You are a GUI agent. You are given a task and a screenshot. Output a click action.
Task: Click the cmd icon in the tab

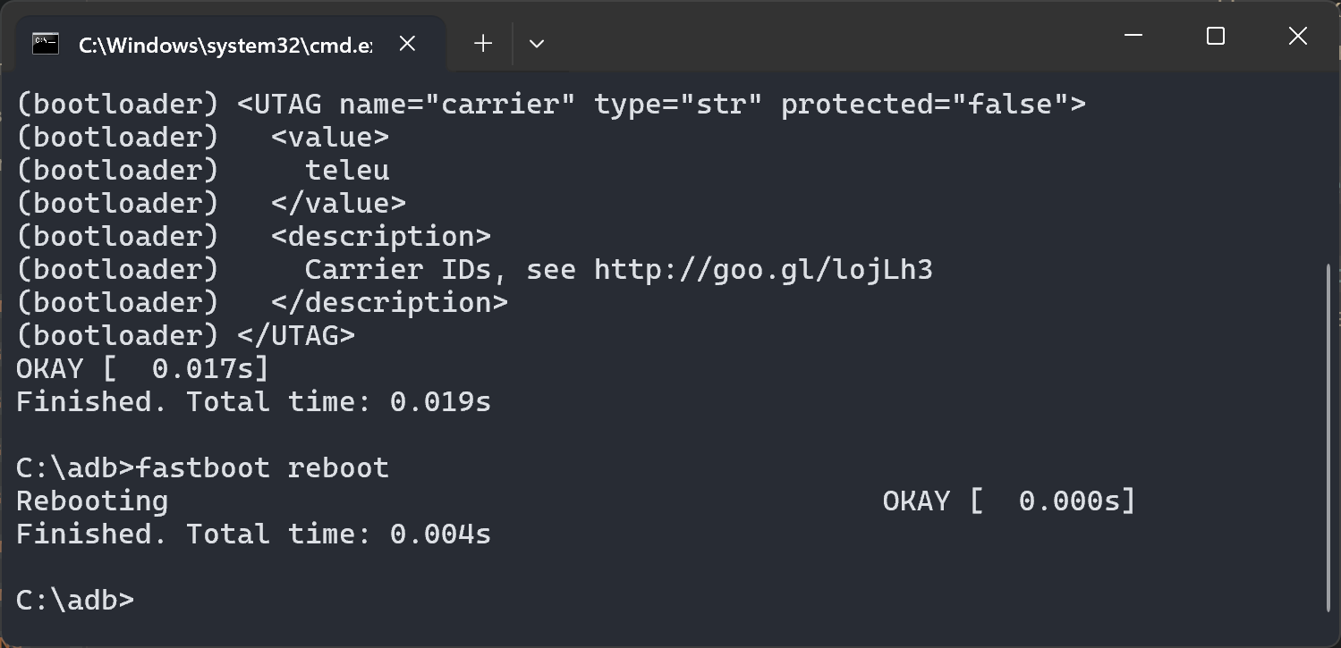coord(46,43)
